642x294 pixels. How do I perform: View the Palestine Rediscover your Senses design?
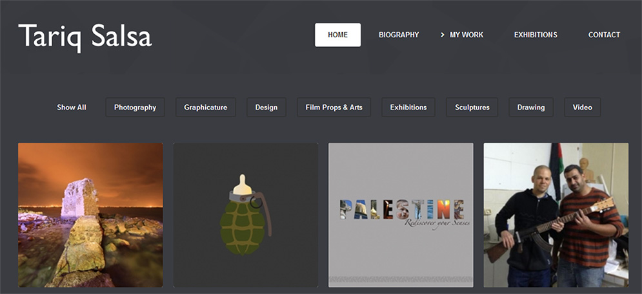point(401,215)
